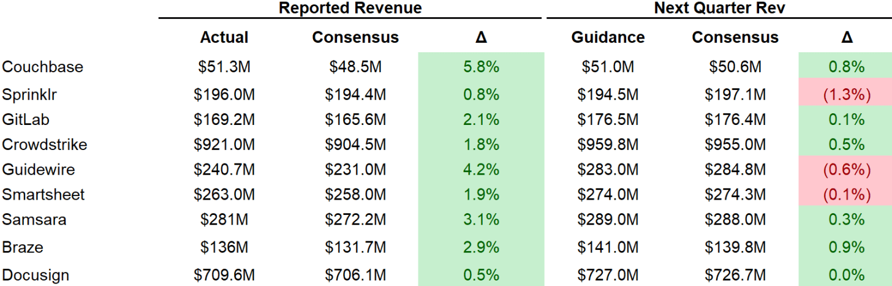
Task: Click the 'Couchbase' row label
Action: tap(43, 67)
